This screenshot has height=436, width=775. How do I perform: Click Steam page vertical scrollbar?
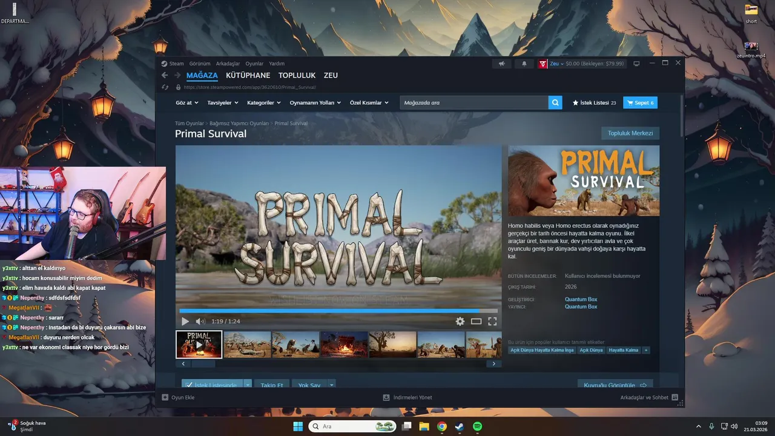(682, 115)
